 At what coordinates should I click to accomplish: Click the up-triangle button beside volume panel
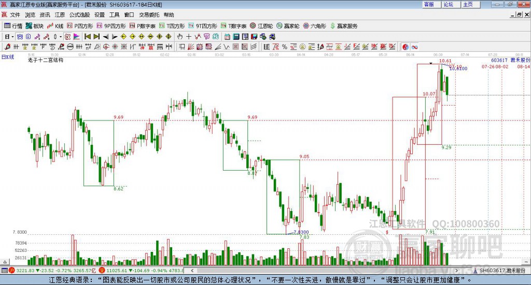click(5, 262)
